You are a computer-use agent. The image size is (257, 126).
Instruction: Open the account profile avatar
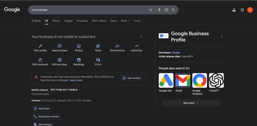(250, 10)
